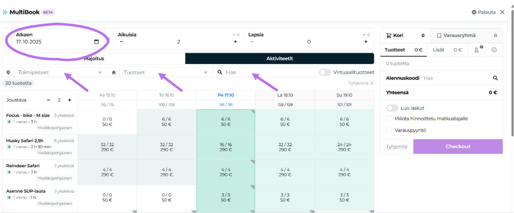Decrease Lapsia count with minus button
The width and height of the screenshot is (514, 213).
(x=252, y=42)
